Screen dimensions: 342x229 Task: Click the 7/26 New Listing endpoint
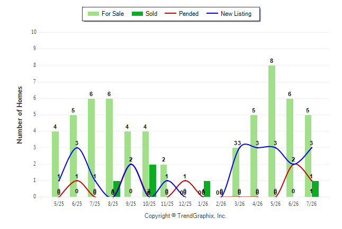[311, 148]
